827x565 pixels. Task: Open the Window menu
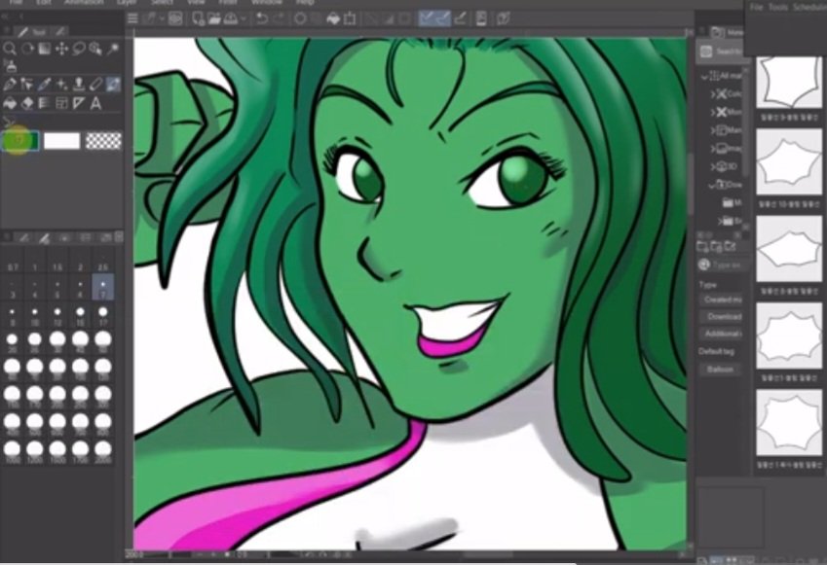click(266, 2)
